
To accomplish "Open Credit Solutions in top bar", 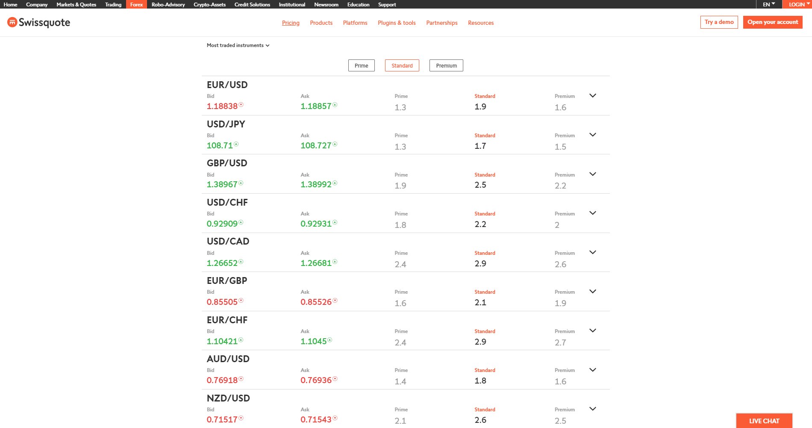I will coord(252,4).
